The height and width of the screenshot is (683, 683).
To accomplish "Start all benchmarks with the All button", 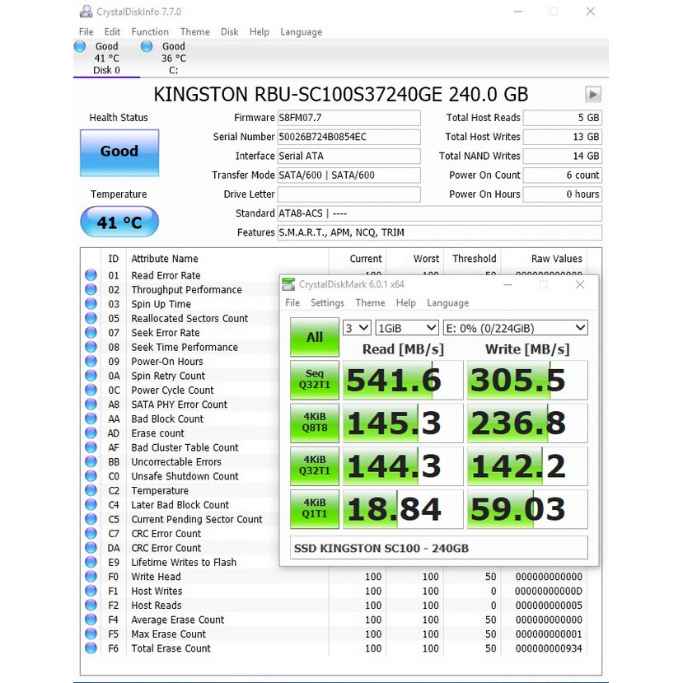I will [x=313, y=337].
